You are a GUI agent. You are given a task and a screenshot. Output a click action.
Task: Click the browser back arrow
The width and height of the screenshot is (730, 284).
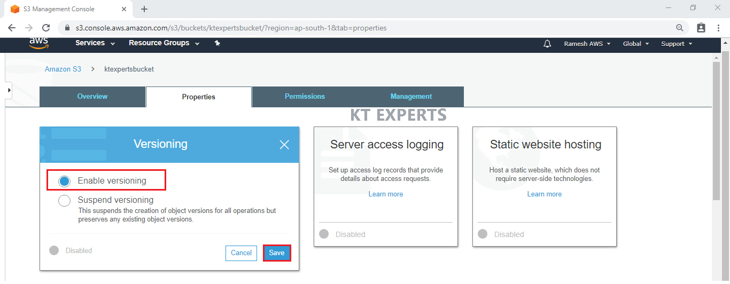click(x=12, y=28)
